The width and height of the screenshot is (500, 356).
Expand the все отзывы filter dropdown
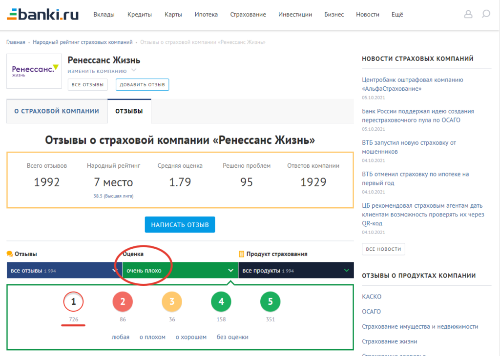64,270
